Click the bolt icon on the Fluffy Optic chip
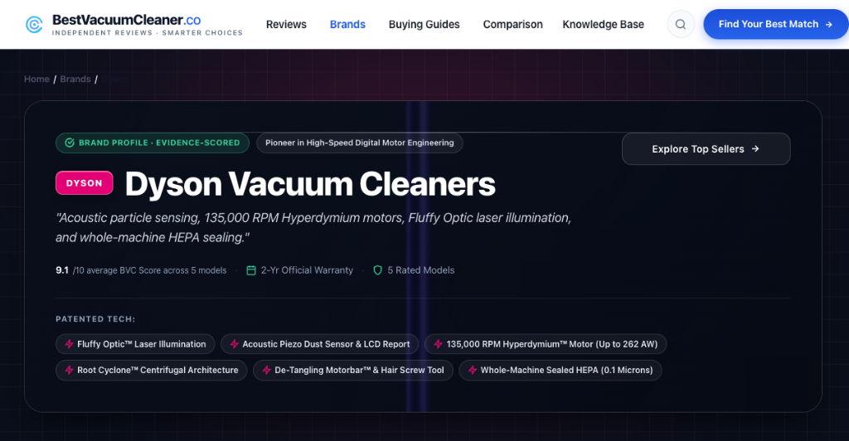 [70, 344]
